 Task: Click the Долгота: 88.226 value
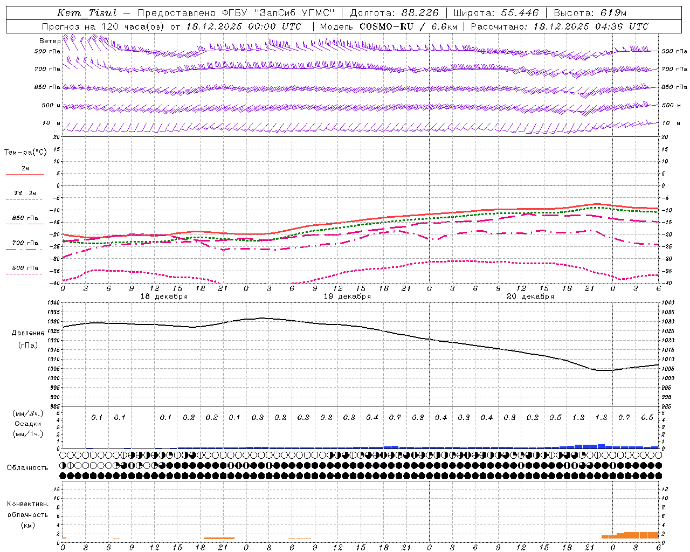click(x=395, y=13)
